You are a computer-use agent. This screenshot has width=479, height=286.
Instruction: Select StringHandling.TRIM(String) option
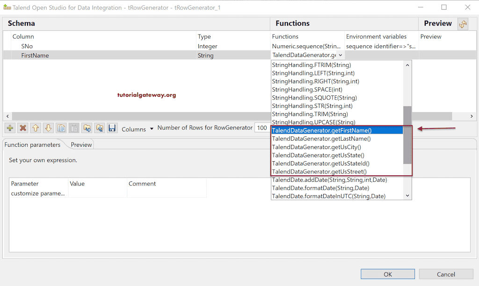click(337, 114)
